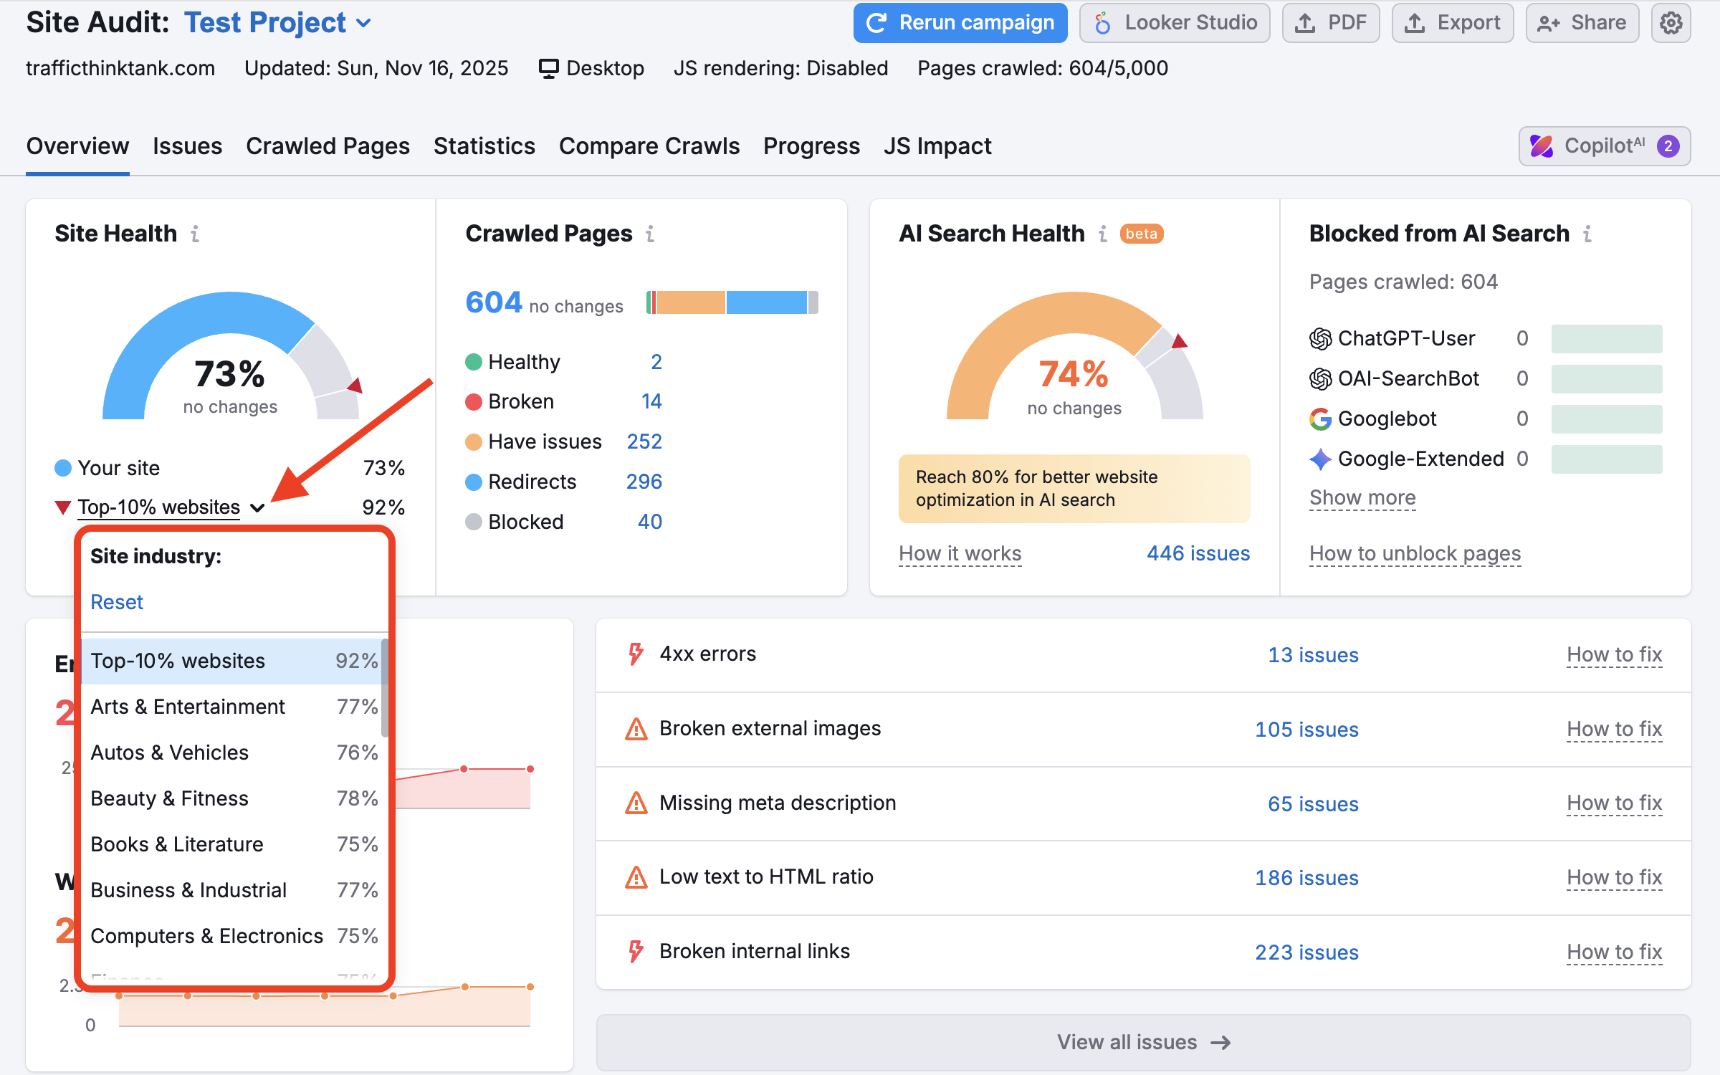This screenshot has width=1720, height=1075.
Task: Click the Rerun campaign button
Action: (960, 22)
